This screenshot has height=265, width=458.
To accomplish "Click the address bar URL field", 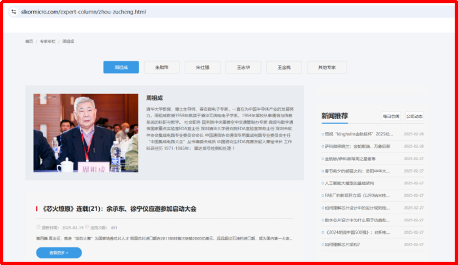I will (196, 12).
